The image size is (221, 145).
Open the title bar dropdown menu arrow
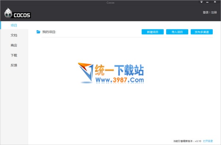tap(201, 2)
